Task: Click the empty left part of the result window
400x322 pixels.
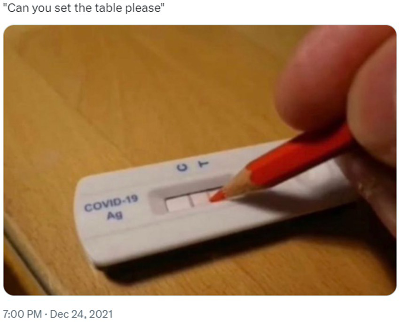Action: 177,204
